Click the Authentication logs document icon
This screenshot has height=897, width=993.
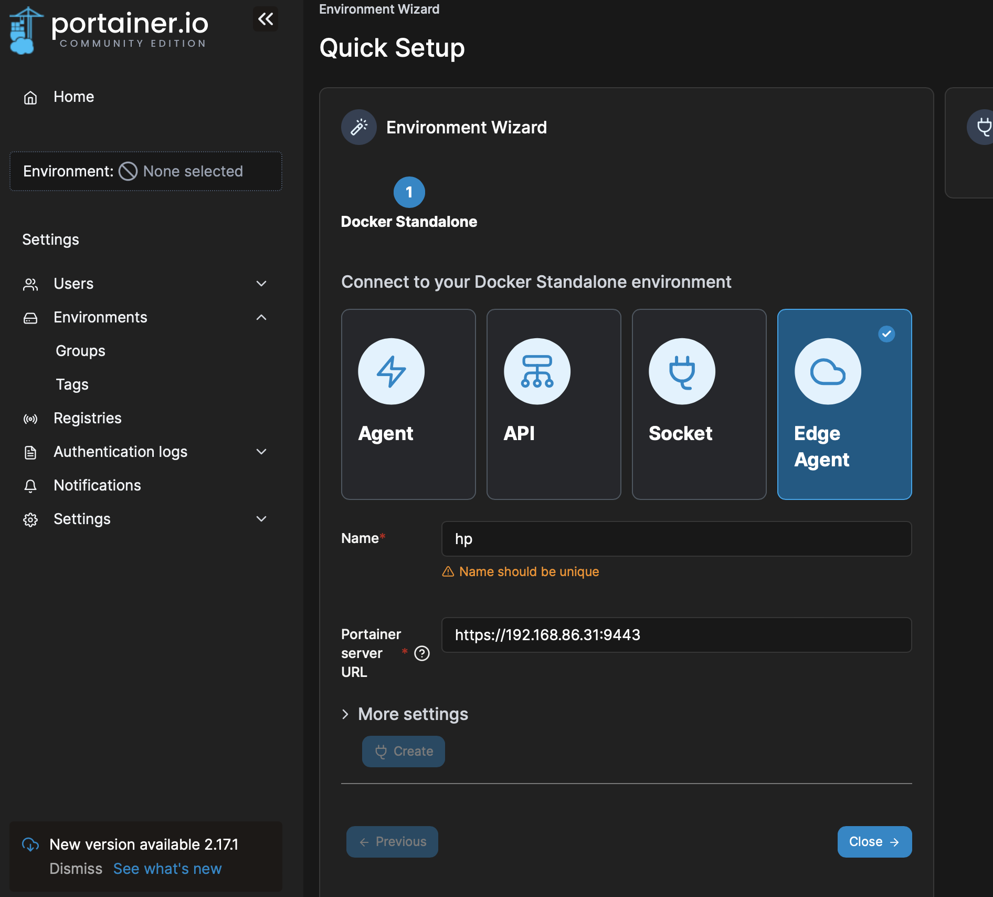[x=30, y=452]
